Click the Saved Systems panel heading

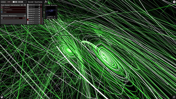coord(35,2)
